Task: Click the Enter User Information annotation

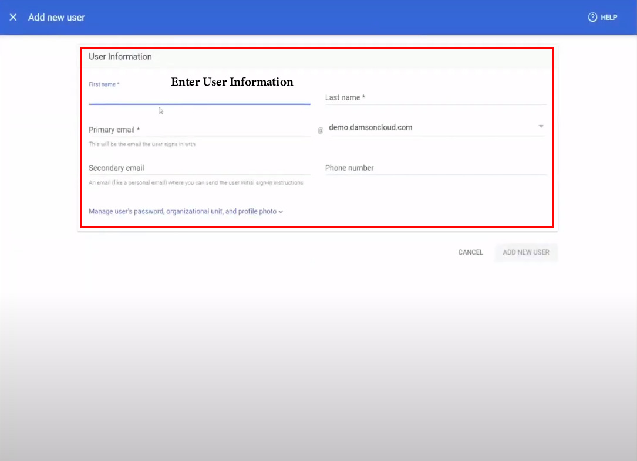Action: pyautogui.click(x=232, y=82)
